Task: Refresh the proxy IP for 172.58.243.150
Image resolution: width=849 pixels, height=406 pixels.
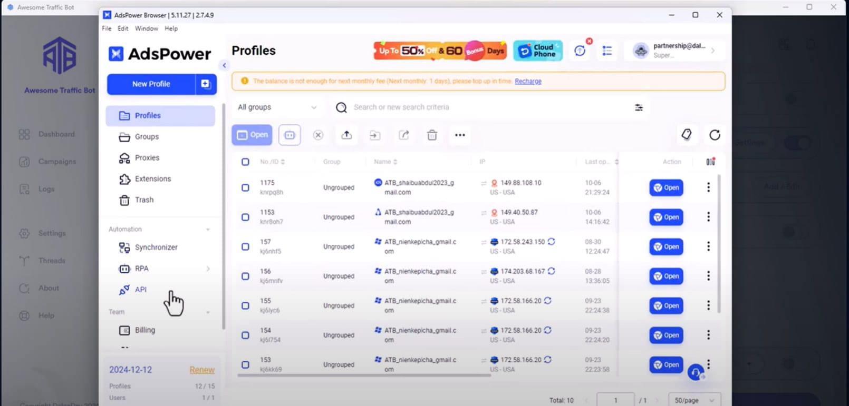Action: [551, 242]
